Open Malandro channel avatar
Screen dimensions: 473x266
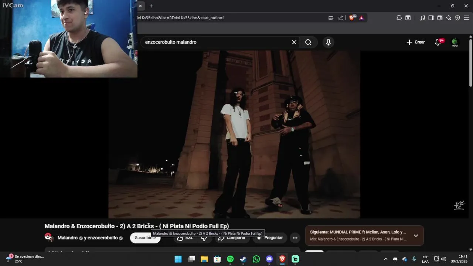49,238
